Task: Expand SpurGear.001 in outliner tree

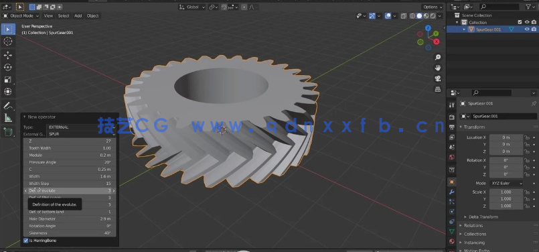Action: click(464, 29)
